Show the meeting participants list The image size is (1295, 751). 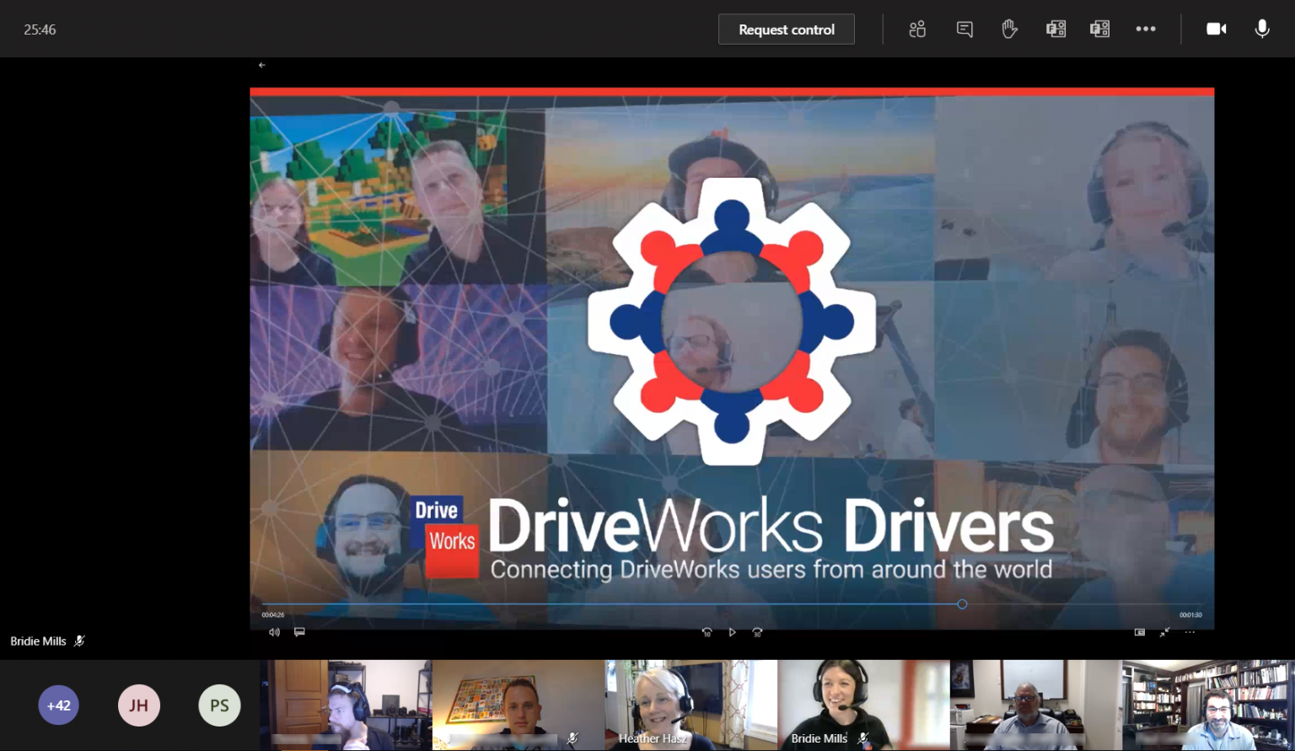point(917,29)
